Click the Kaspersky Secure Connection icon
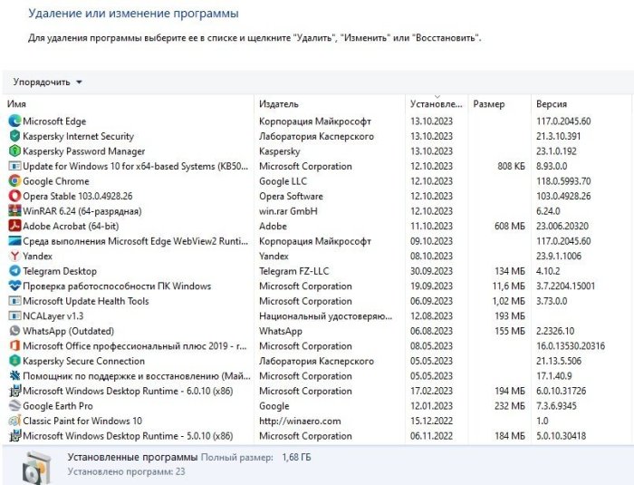This screenshot has width=634, height=485. point(14,361)
